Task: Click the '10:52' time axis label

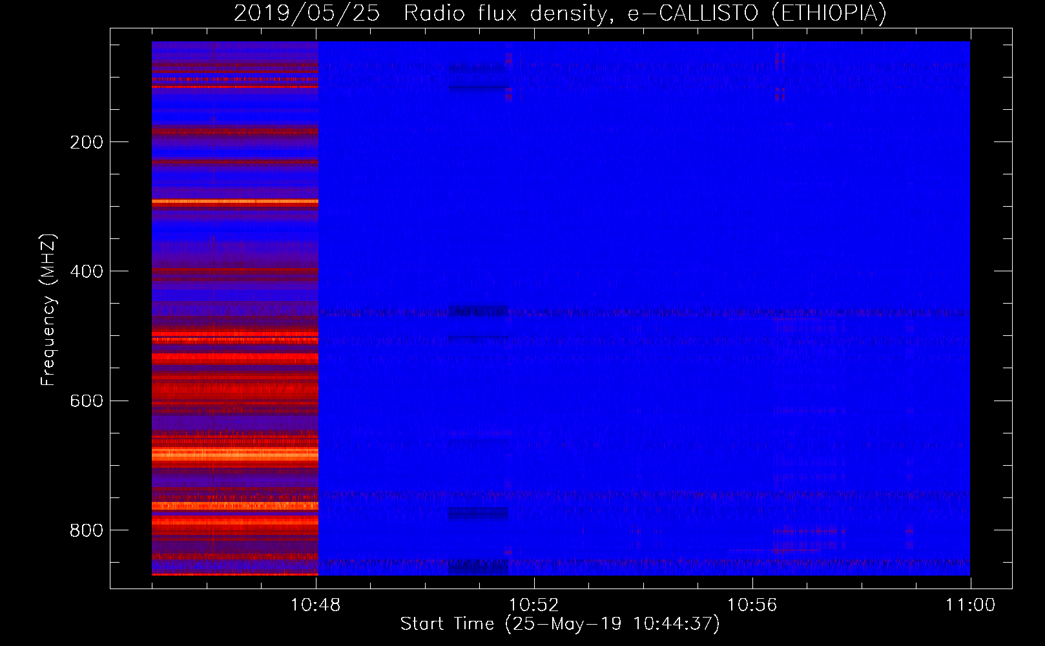Action: coord(533,605)
